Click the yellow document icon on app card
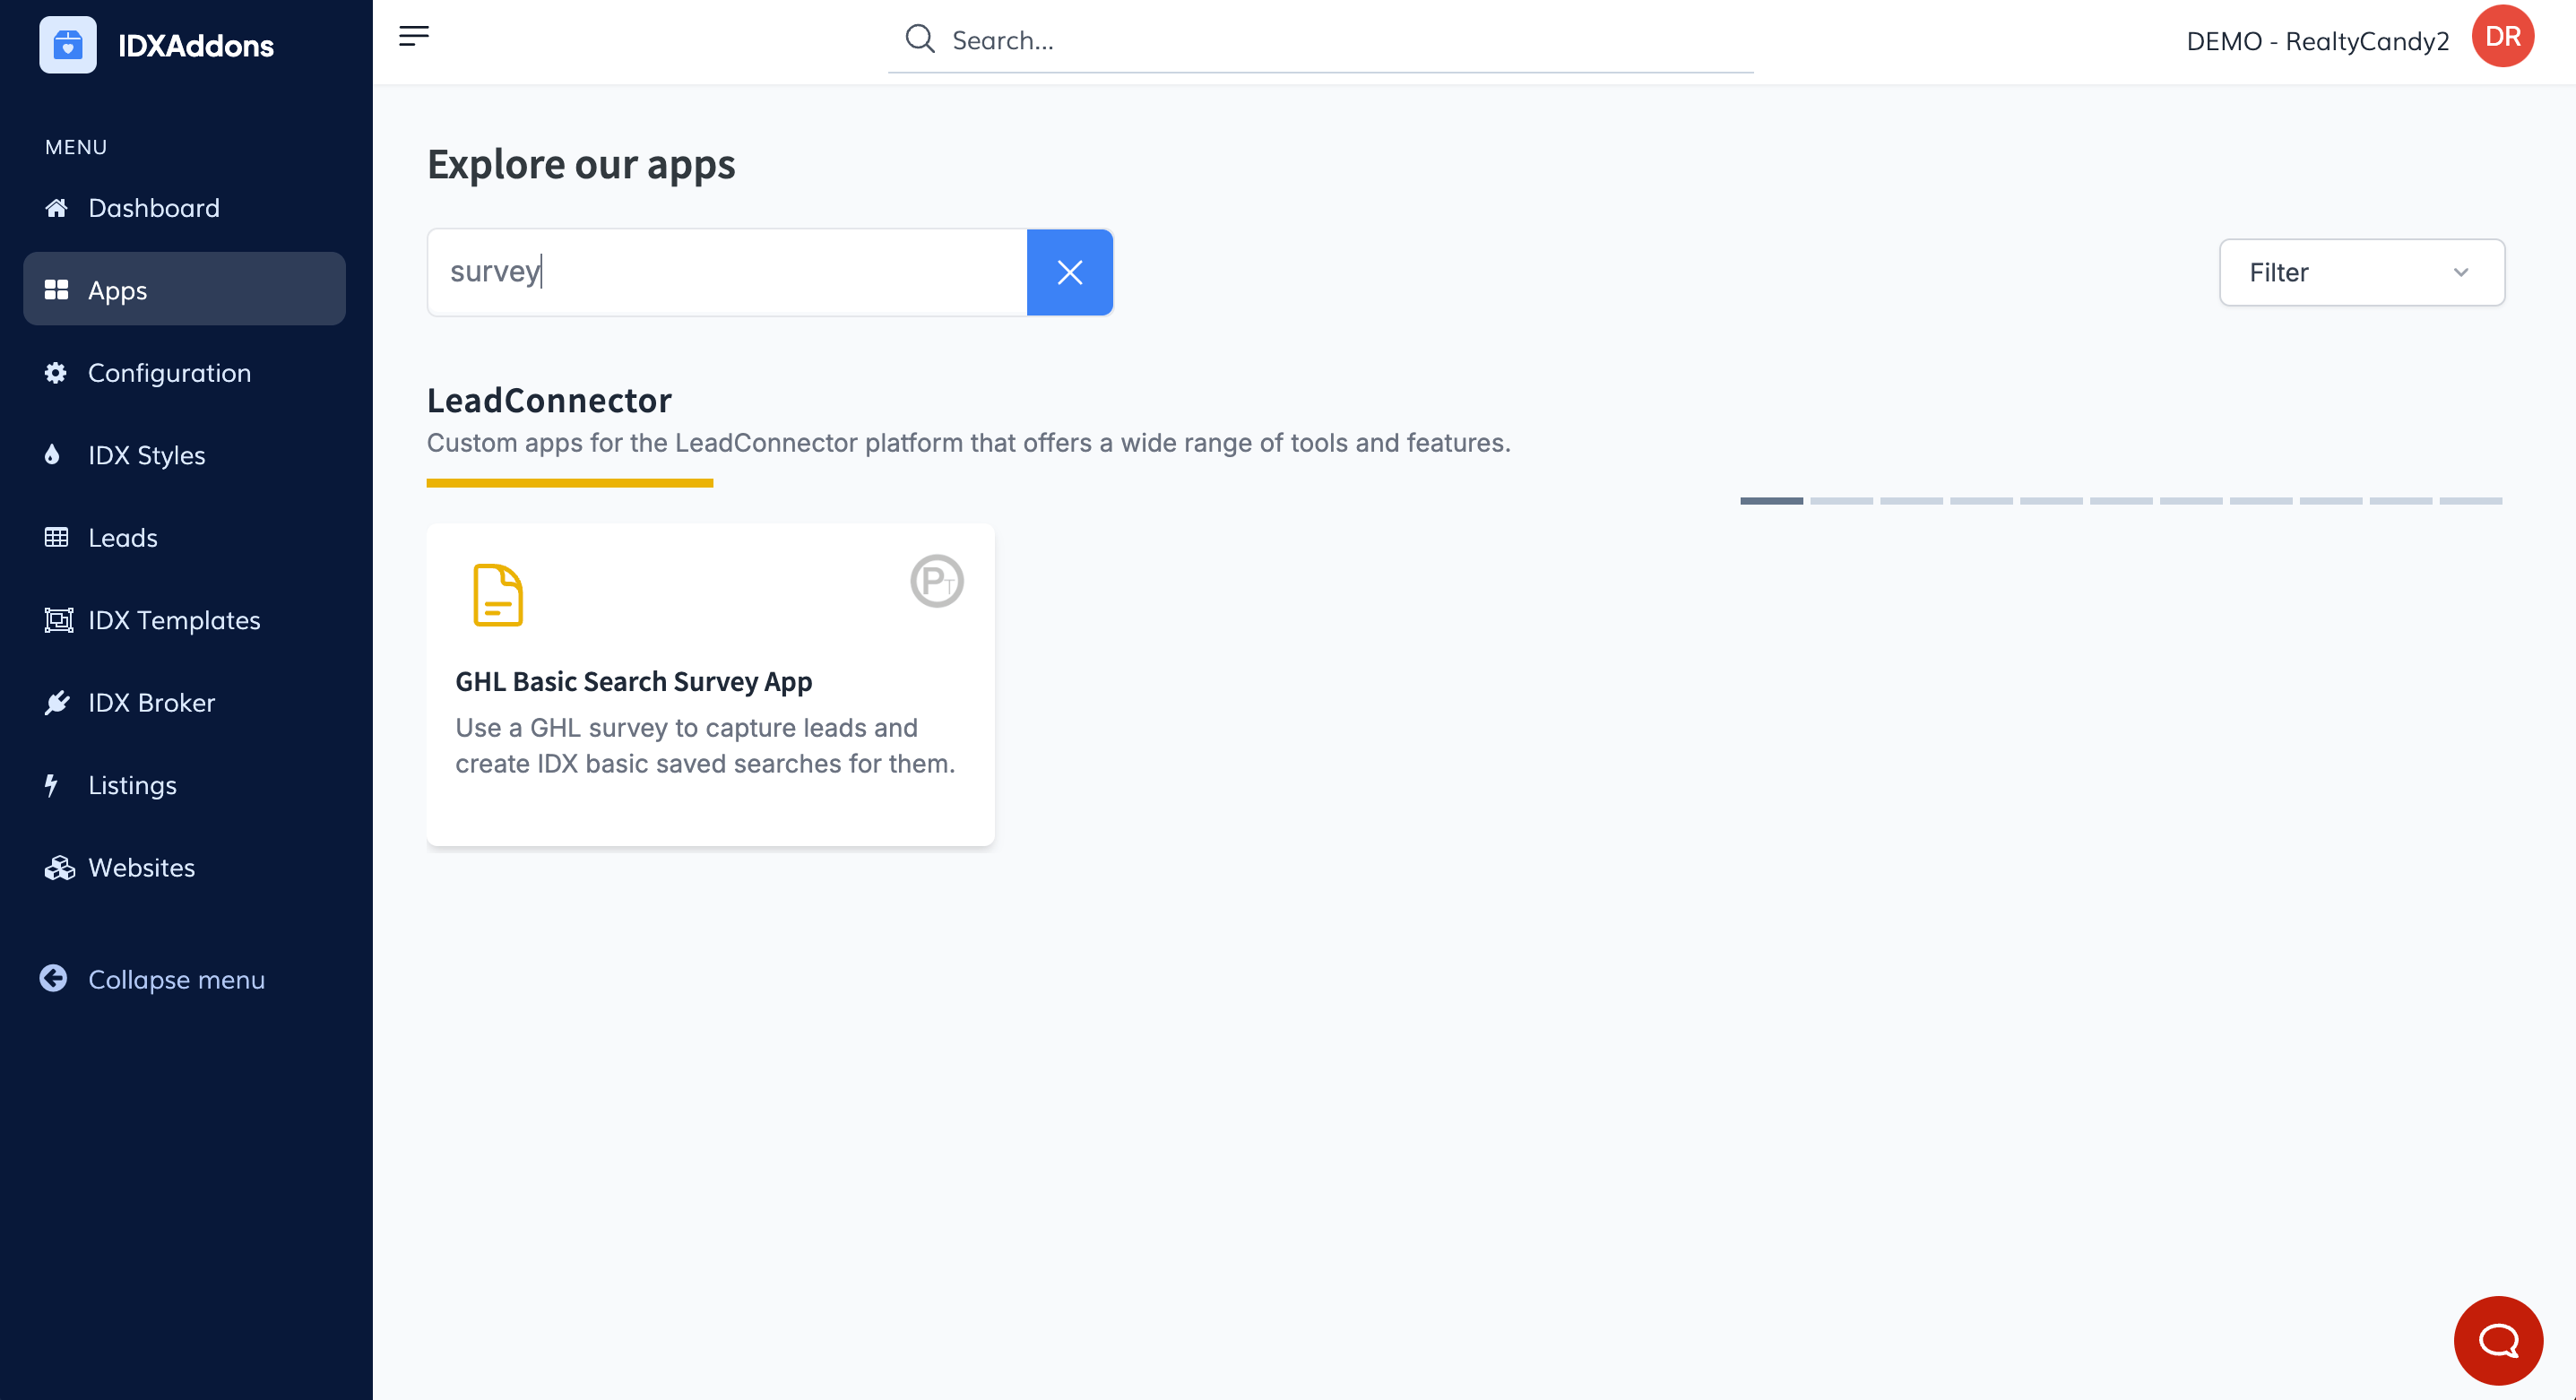 pos(497,595)
